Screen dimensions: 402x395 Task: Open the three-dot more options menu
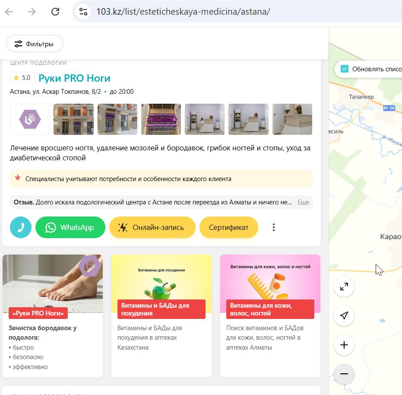point(274,227)
